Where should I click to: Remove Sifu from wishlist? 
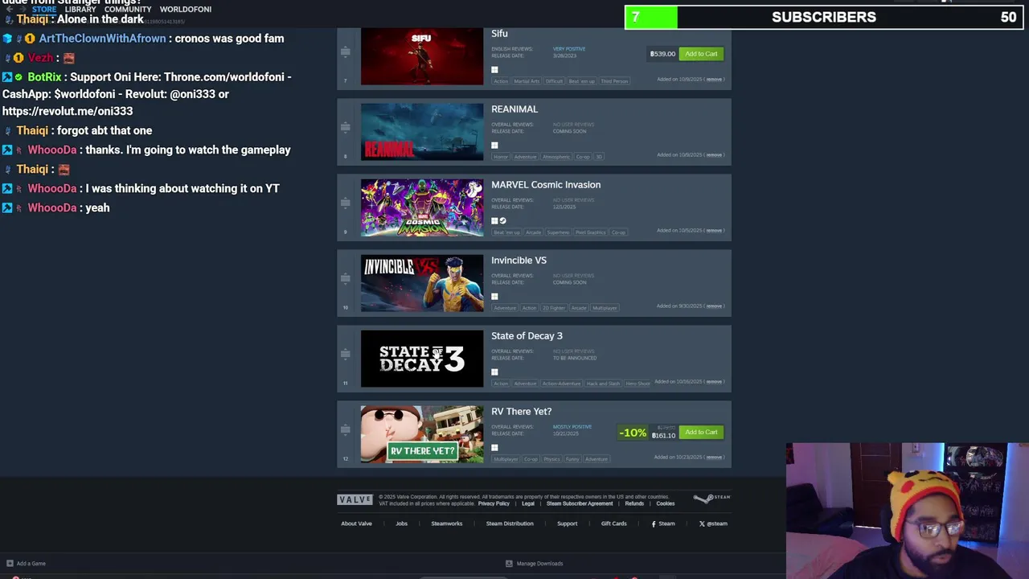pos(714,80)
